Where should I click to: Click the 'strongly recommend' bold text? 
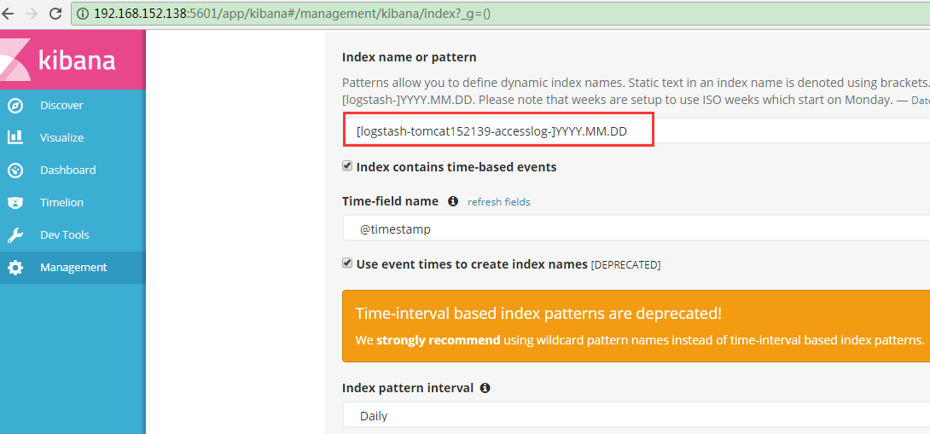[439, 340]
